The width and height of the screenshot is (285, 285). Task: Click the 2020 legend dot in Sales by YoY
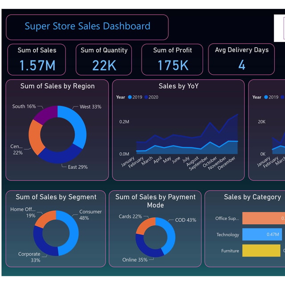click(x=146, y=97)
